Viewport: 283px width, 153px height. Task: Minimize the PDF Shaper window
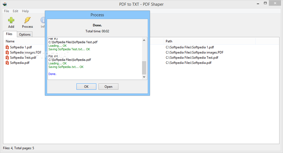[258, 3]
